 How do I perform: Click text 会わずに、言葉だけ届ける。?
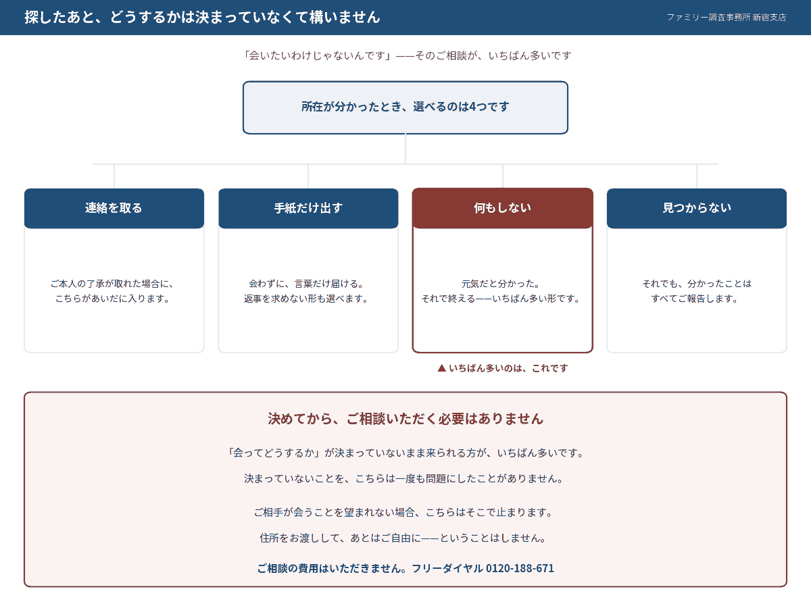tap(306, 284)
